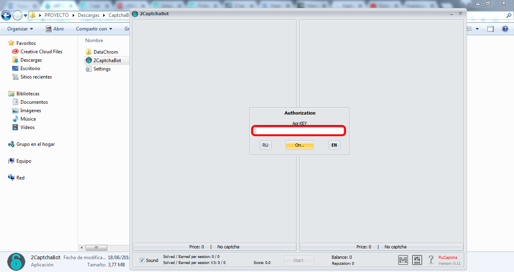Open Sitios recientes in the sidebar
Screen dimensions: 514x272
(36, 77)
